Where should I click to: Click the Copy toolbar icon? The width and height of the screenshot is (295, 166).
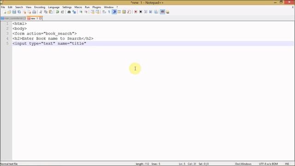pyautogui.click(x=46, y=12)
